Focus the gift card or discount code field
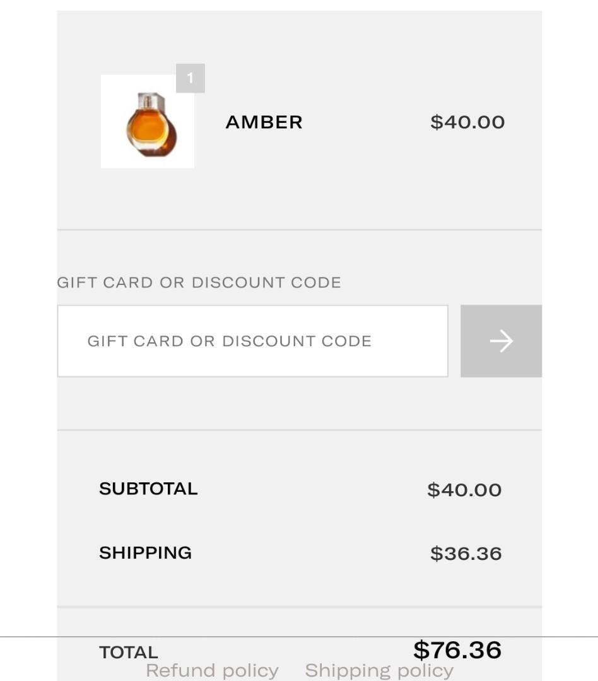 coord(252,341)
